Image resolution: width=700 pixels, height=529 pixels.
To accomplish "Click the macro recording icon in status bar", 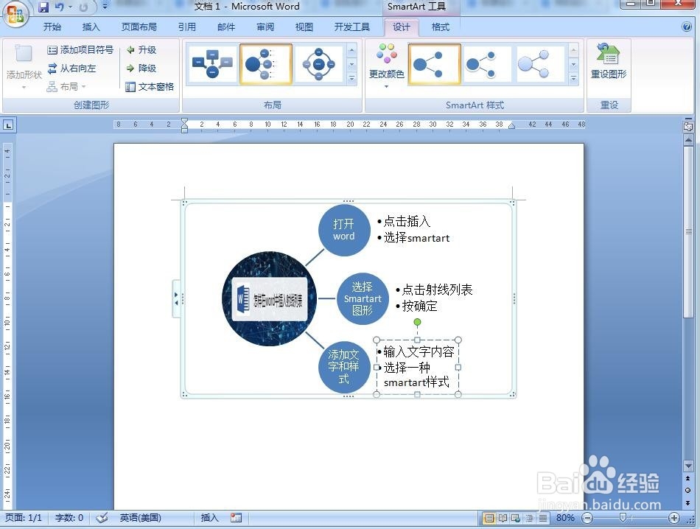I will coord(236,518).
